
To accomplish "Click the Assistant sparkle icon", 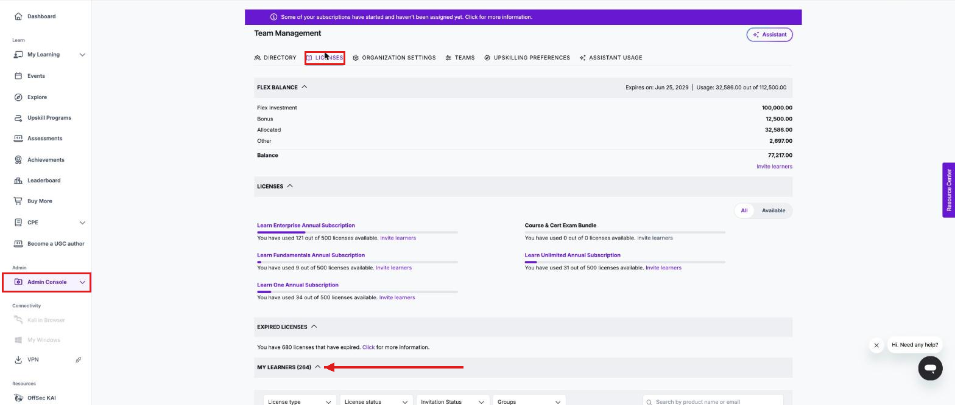I will (x=756, y=35).
